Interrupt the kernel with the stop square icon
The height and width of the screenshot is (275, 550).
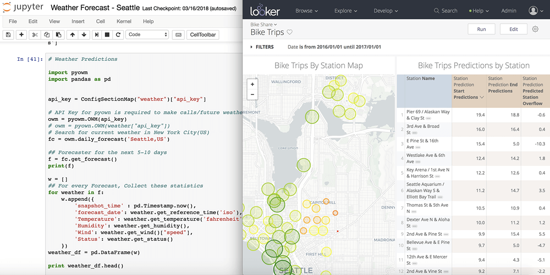click(x=107, y=35)
